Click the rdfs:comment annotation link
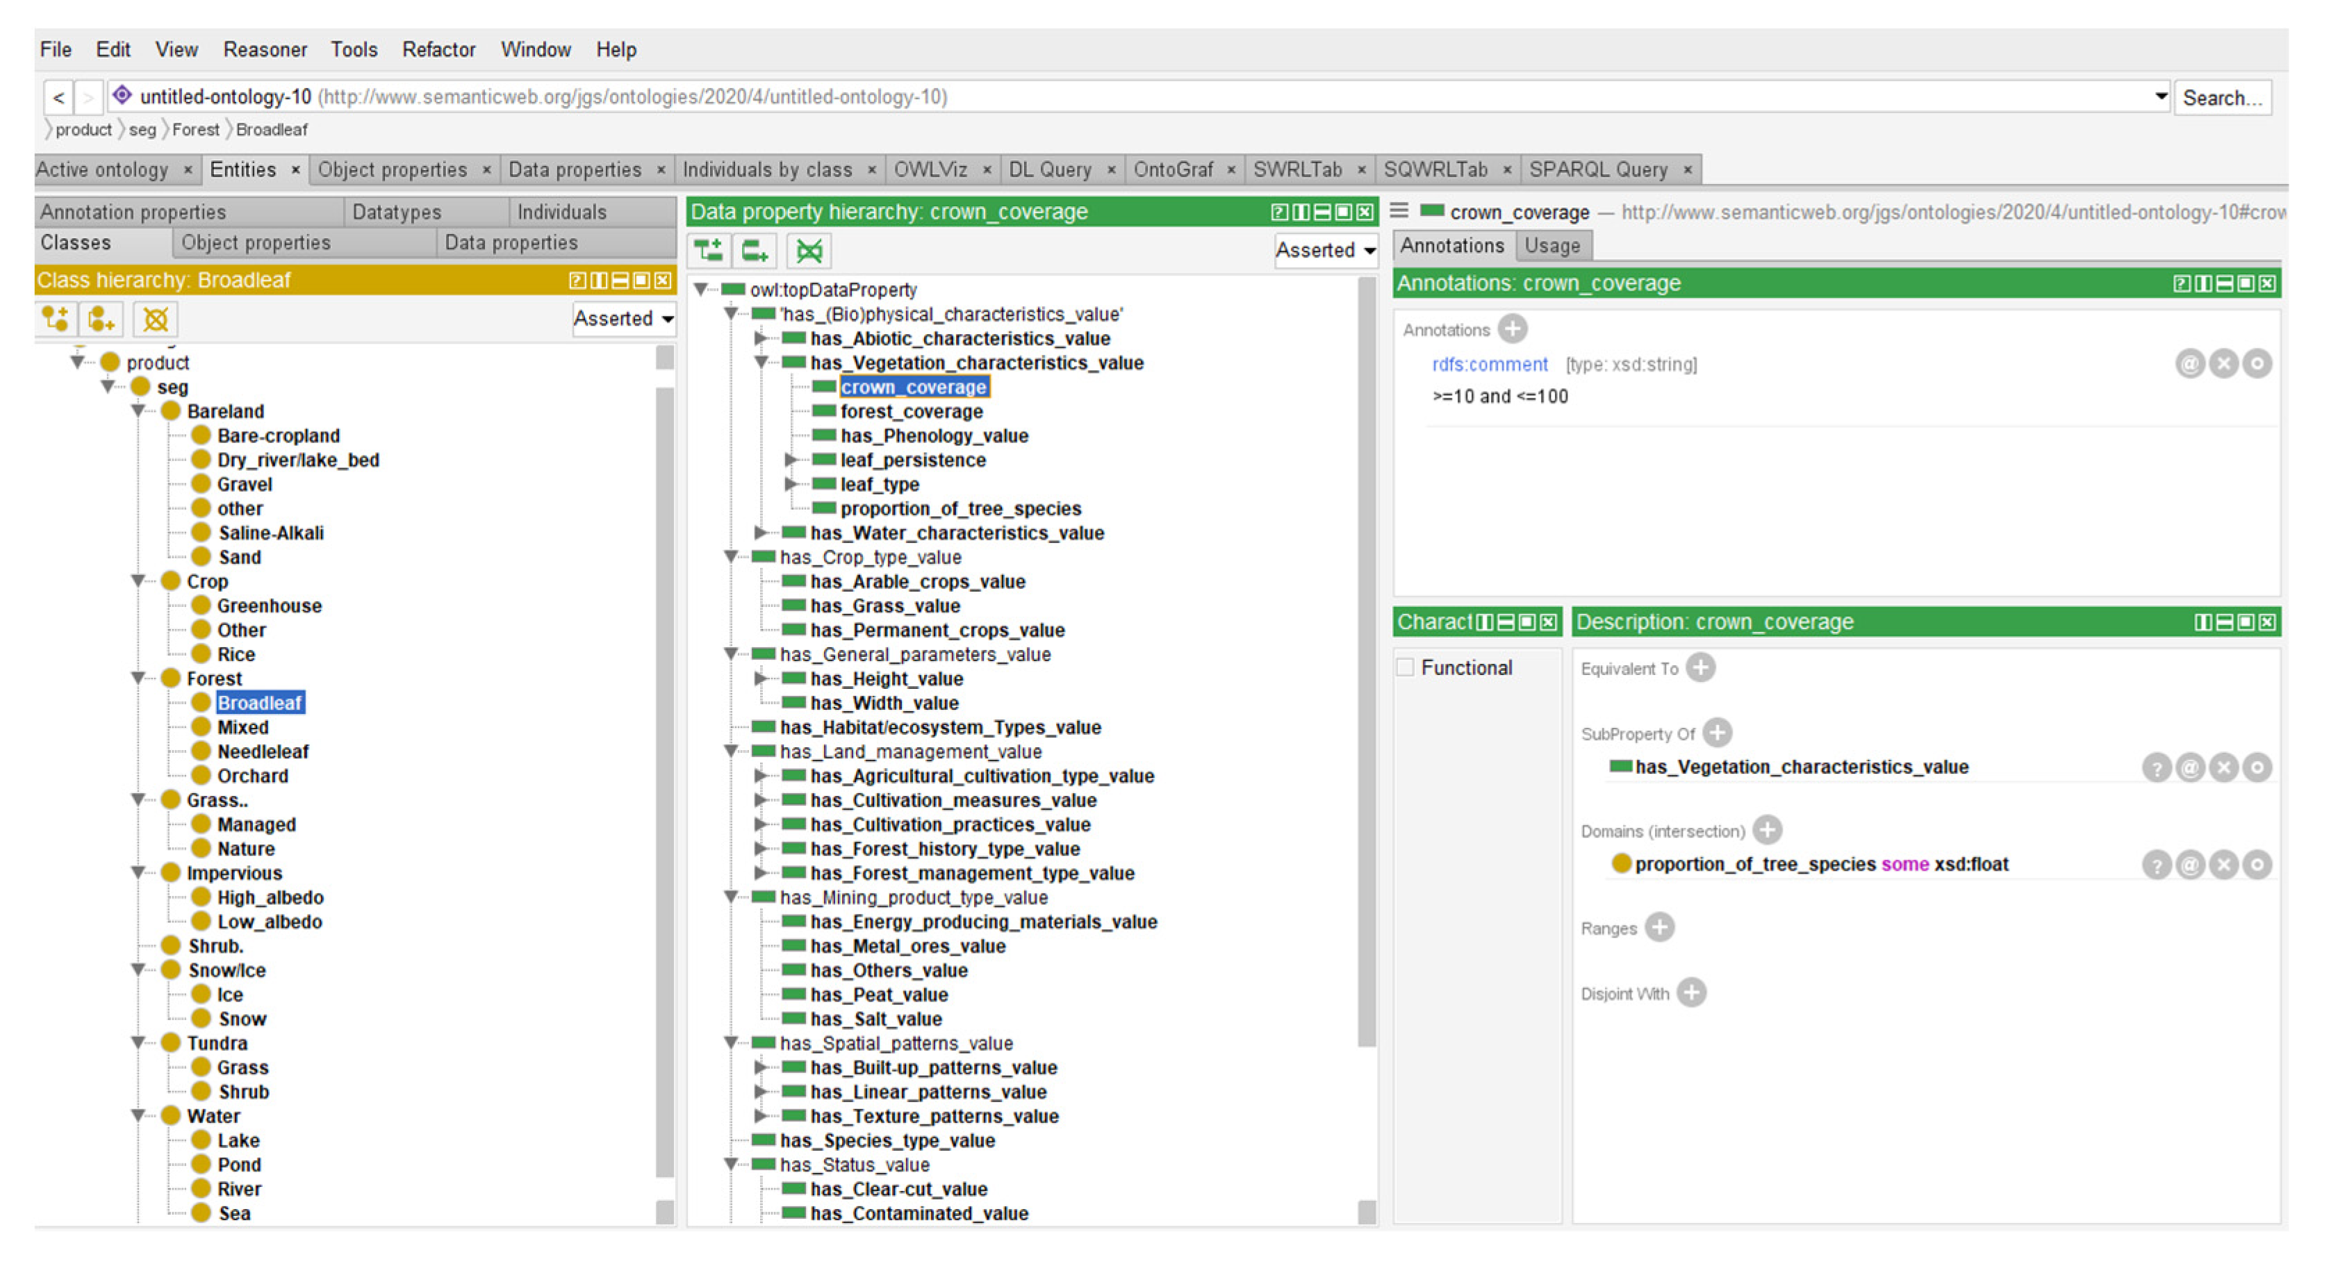This screenshot has width=2340, height=1273. tap(1489, 364)
